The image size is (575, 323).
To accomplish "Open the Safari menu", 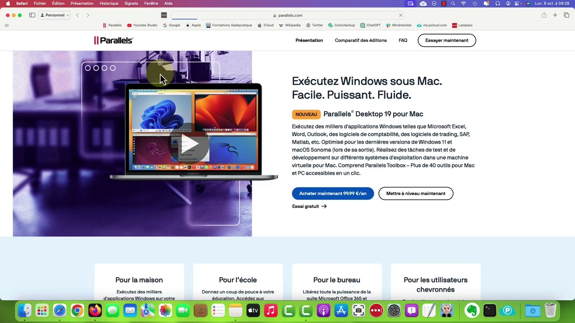I will pyautogui.click(x=22, y=4).
